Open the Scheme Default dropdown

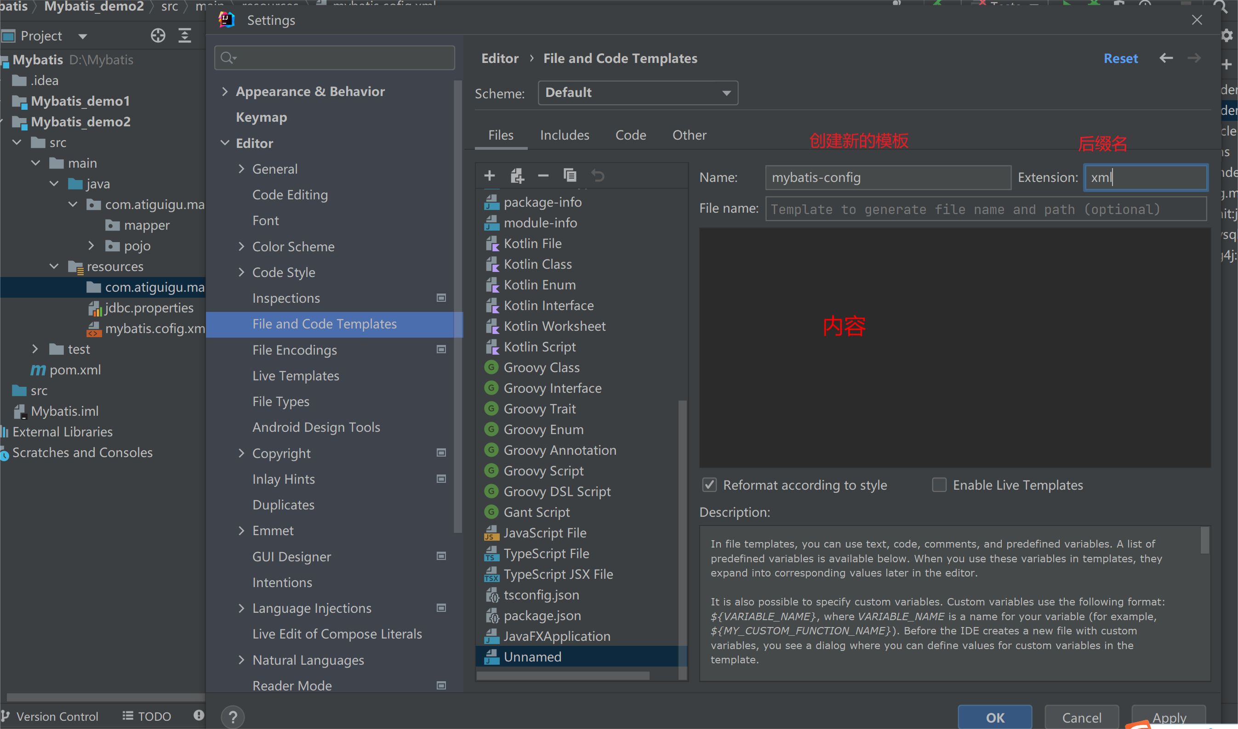tap(638, 93)
